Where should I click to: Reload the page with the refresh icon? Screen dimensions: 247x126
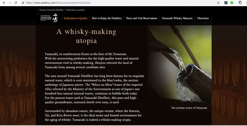click(16, 3)
